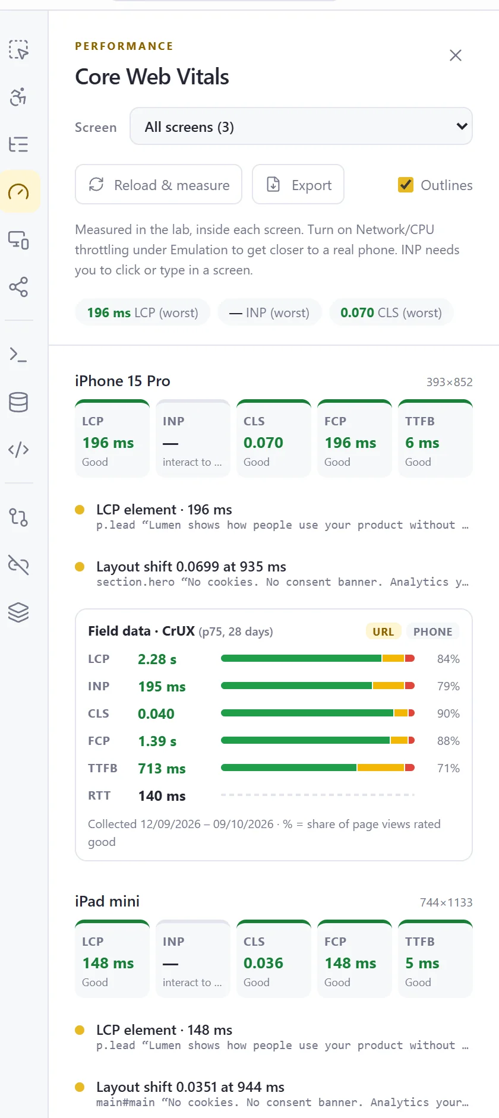The image size is (499, 1118).
Task: Close the Core Web Vitals panel
Action: click(456, 55)
